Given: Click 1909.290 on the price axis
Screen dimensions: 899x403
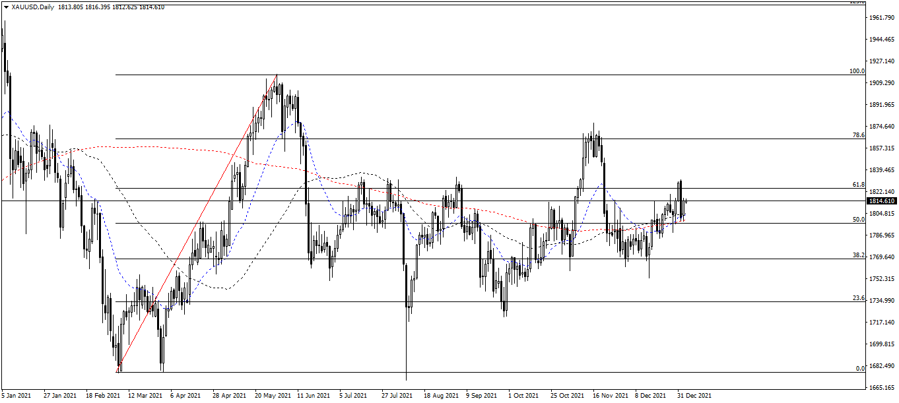Looking at the screenshot, I should pyautogui.click(x=882, y=83).
